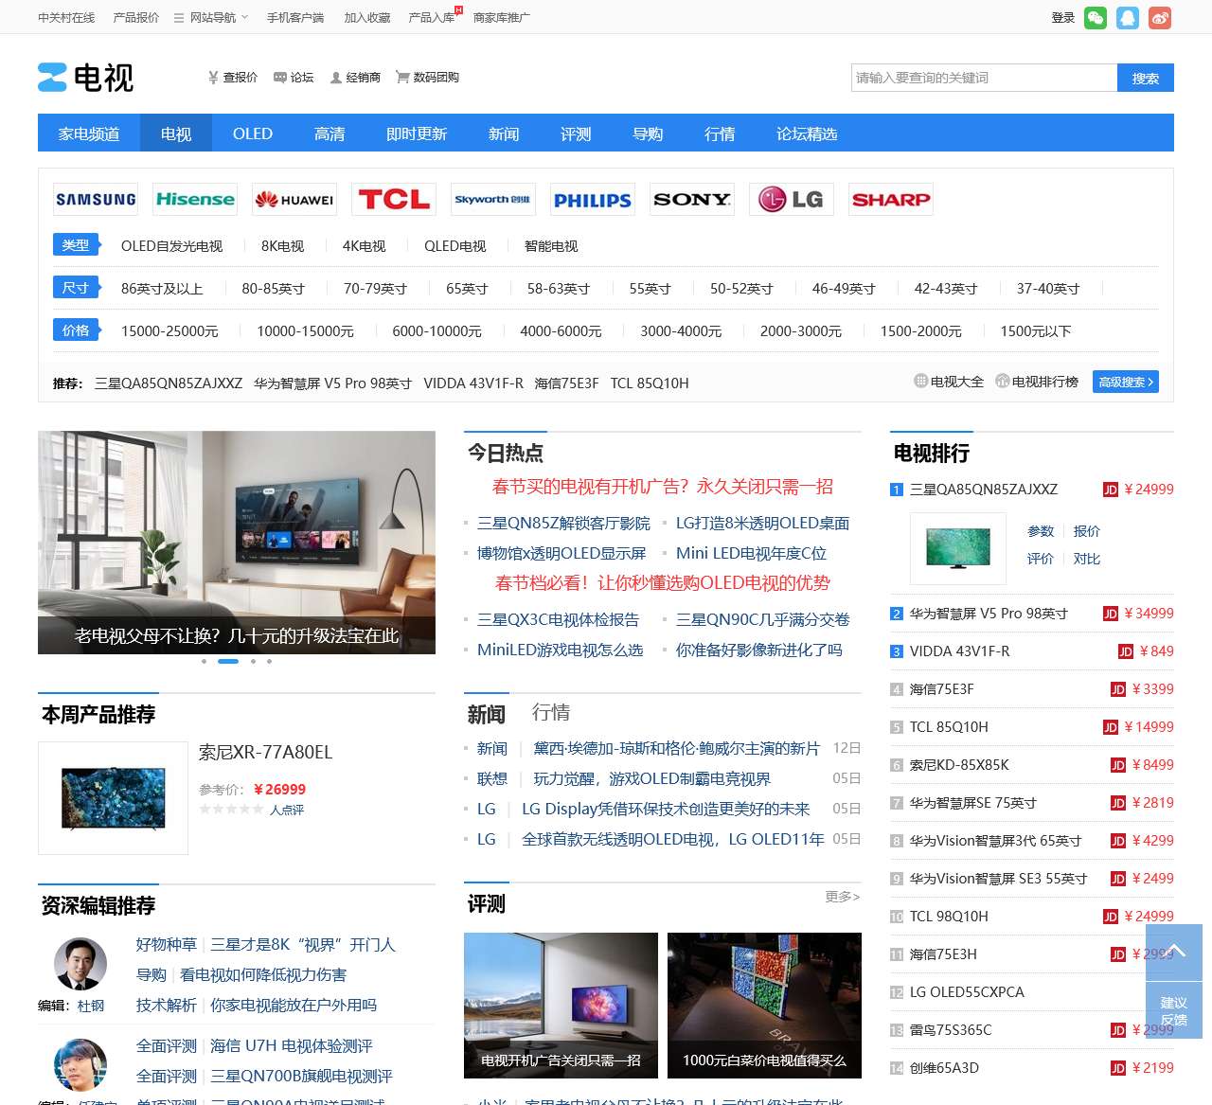The image size is (1212, 1105).
Task: Filter by 8K电视 type
Action: [x=282, y=246]
